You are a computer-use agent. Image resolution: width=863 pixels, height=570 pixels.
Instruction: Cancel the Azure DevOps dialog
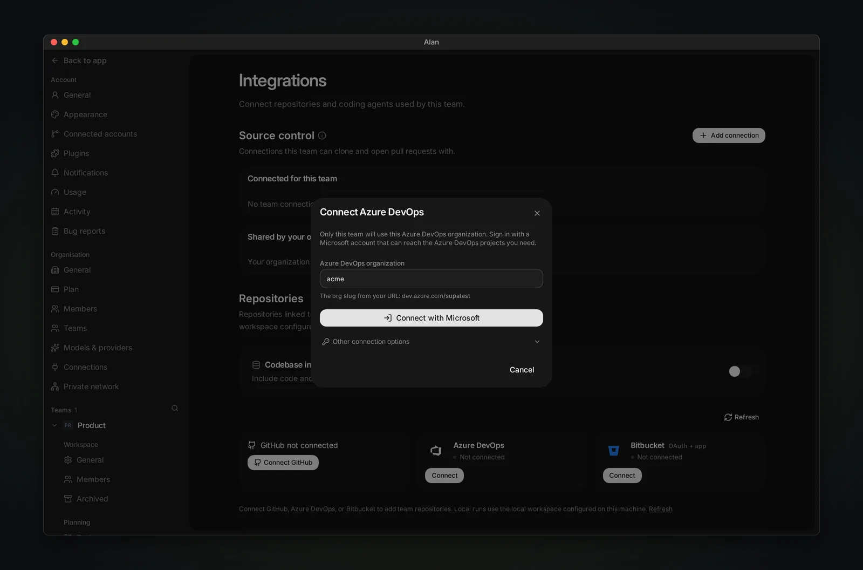pos(522,370)
